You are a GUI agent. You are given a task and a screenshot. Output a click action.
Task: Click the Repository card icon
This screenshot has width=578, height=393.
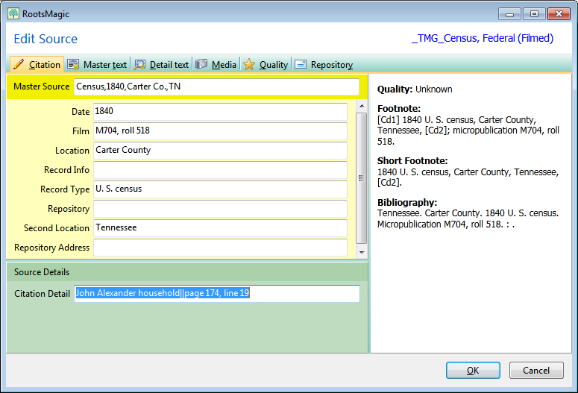point(301,65)
